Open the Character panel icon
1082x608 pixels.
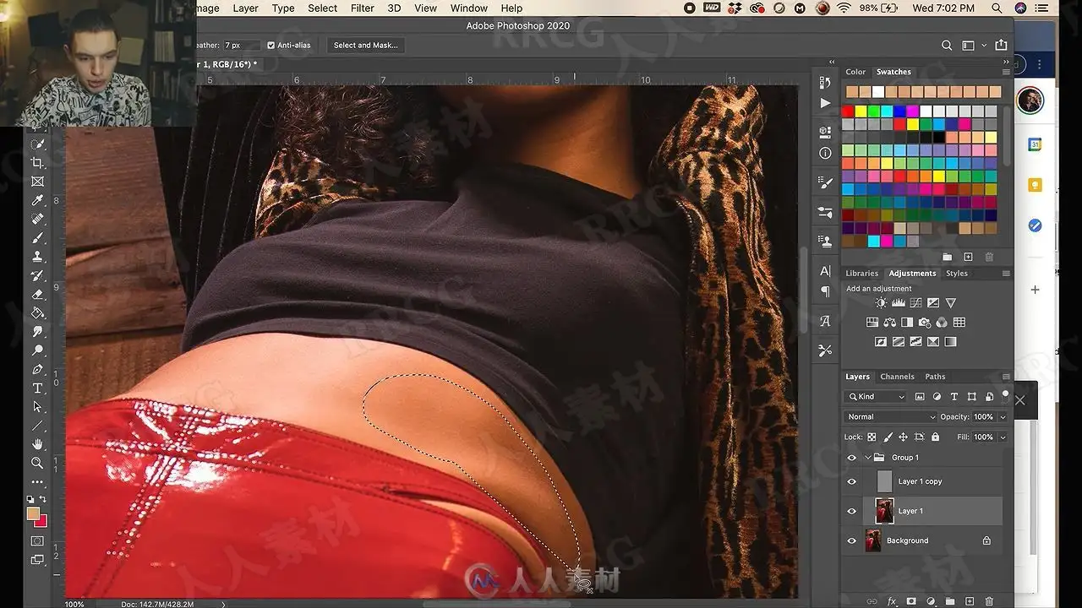825,271
